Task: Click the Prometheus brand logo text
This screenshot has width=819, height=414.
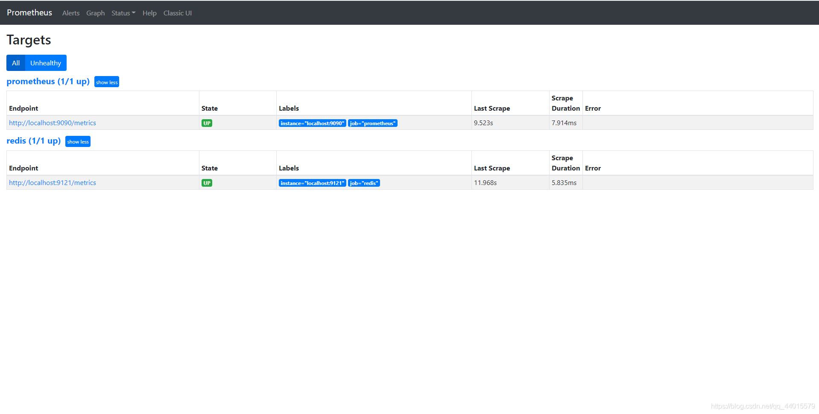Action: pos(29,13)
